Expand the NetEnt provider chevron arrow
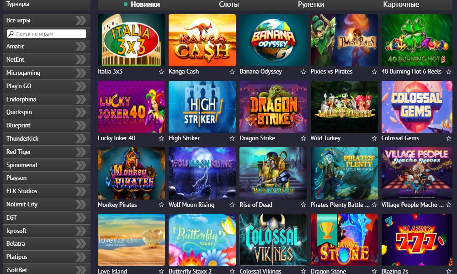 (81, 60)
